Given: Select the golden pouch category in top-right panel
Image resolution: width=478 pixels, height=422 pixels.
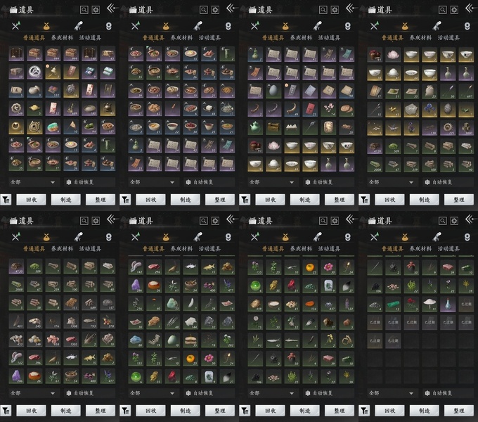Looking at the screenshot, I should pyautogui.click(x=405, y=26).
